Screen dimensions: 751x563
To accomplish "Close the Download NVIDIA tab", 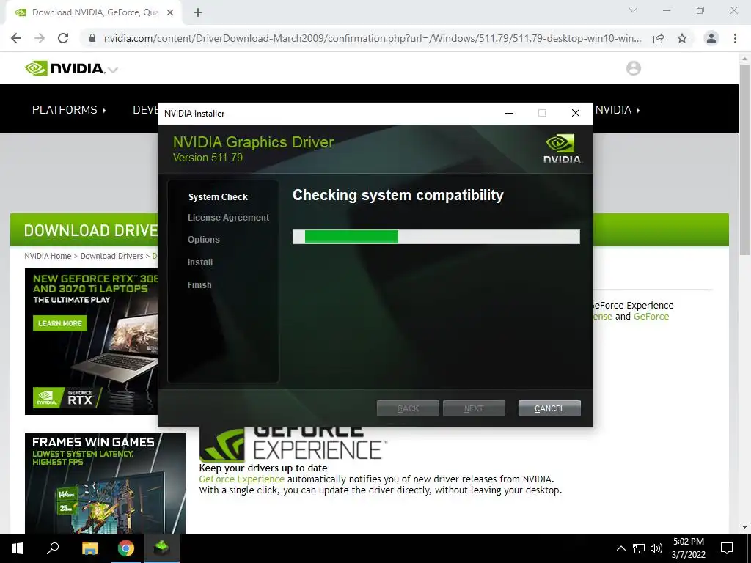I will [170, 12].
